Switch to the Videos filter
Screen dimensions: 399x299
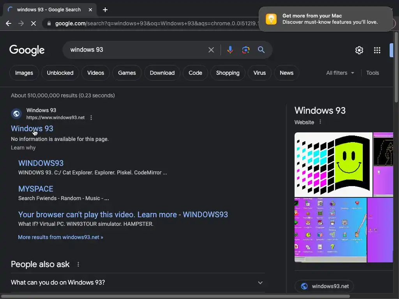tap(96, 73)
